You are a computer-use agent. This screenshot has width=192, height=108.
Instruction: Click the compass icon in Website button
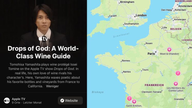(x=62, y=101)
